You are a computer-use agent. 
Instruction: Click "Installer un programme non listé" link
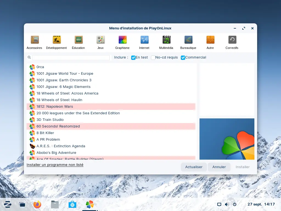click(55, 165)
